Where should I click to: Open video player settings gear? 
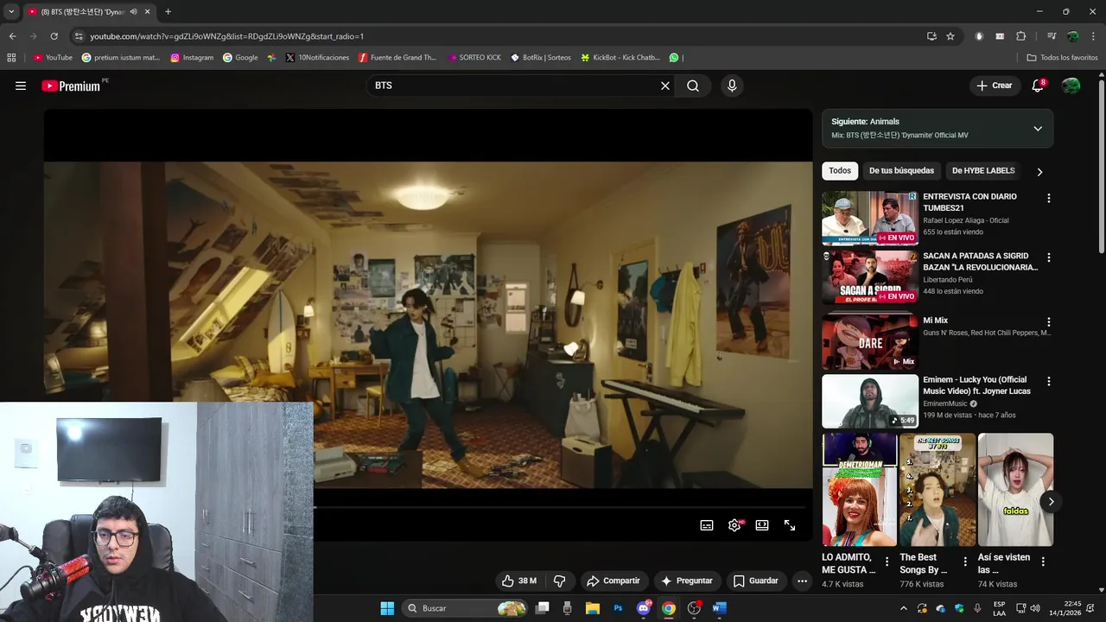(x=734, y=525)
